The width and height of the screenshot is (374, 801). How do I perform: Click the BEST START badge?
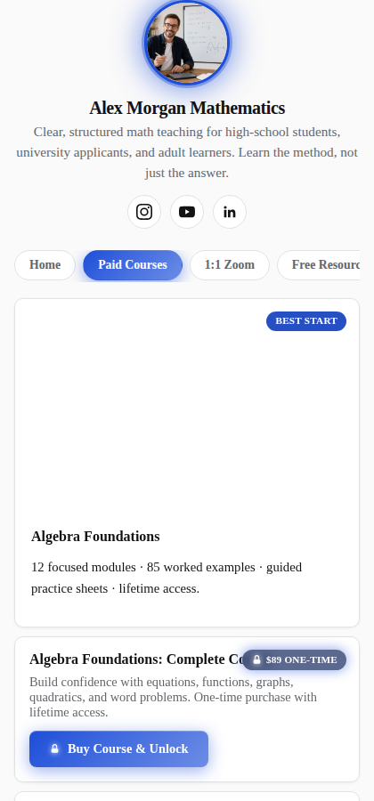pyautogui.click(x=306, y=320)
